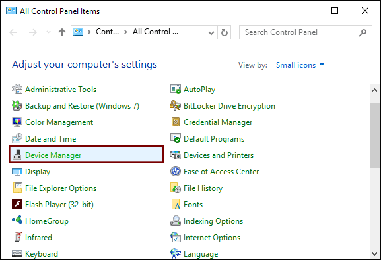
Task: Open the HomeGroup link
Action: click(x=47, y=221)
